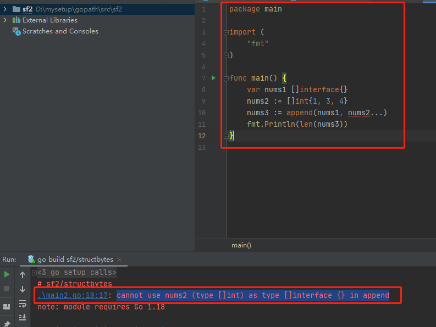Open go build sf2/structbytes run tab

[75, 260]
